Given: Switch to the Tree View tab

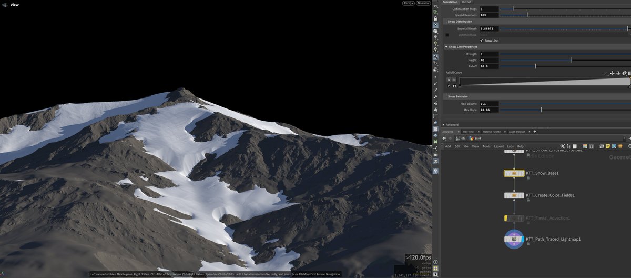Looking at the screenshot, I should tap(467, 131).
